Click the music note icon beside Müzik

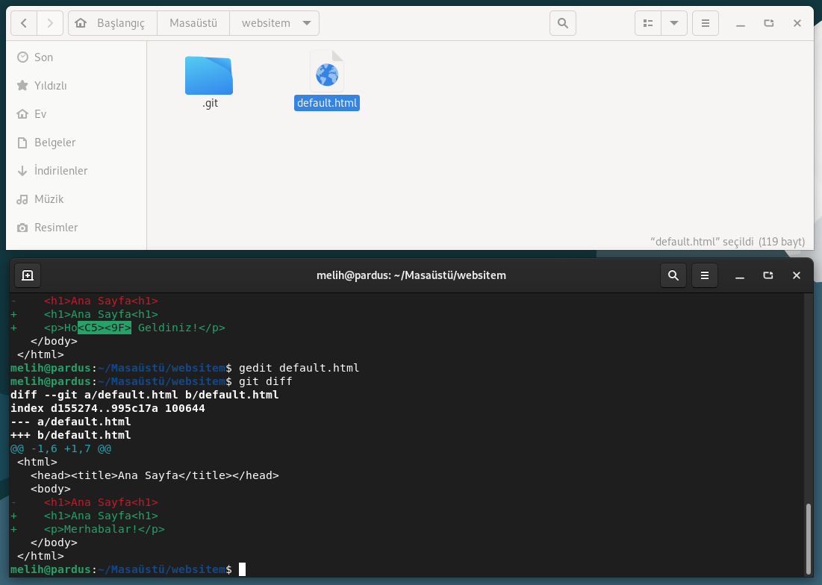pos(22,199)
